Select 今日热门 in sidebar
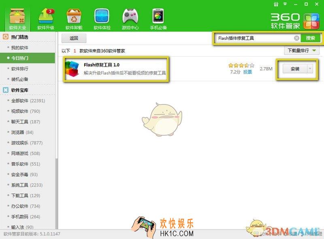Viewport: 324px width, 239px height. 28,58
